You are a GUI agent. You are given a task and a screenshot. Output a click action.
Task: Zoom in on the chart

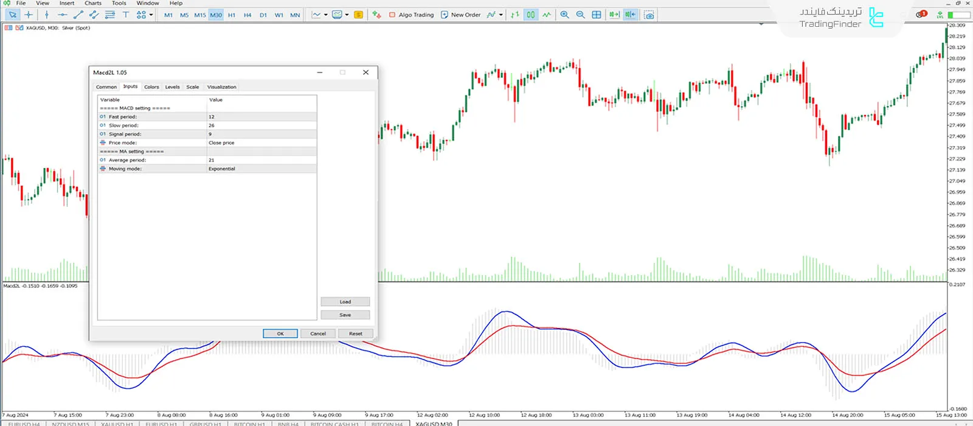click(565, 15)
